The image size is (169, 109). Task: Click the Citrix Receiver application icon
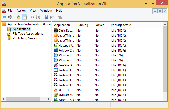click(56, 30)
